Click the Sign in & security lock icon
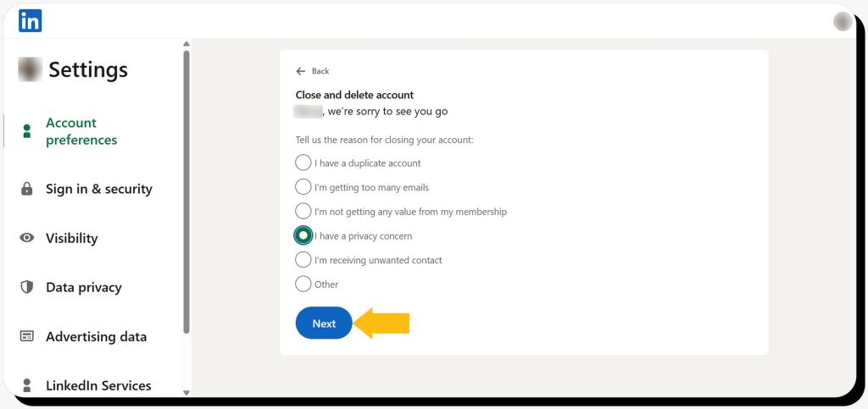 click(27, 189)
